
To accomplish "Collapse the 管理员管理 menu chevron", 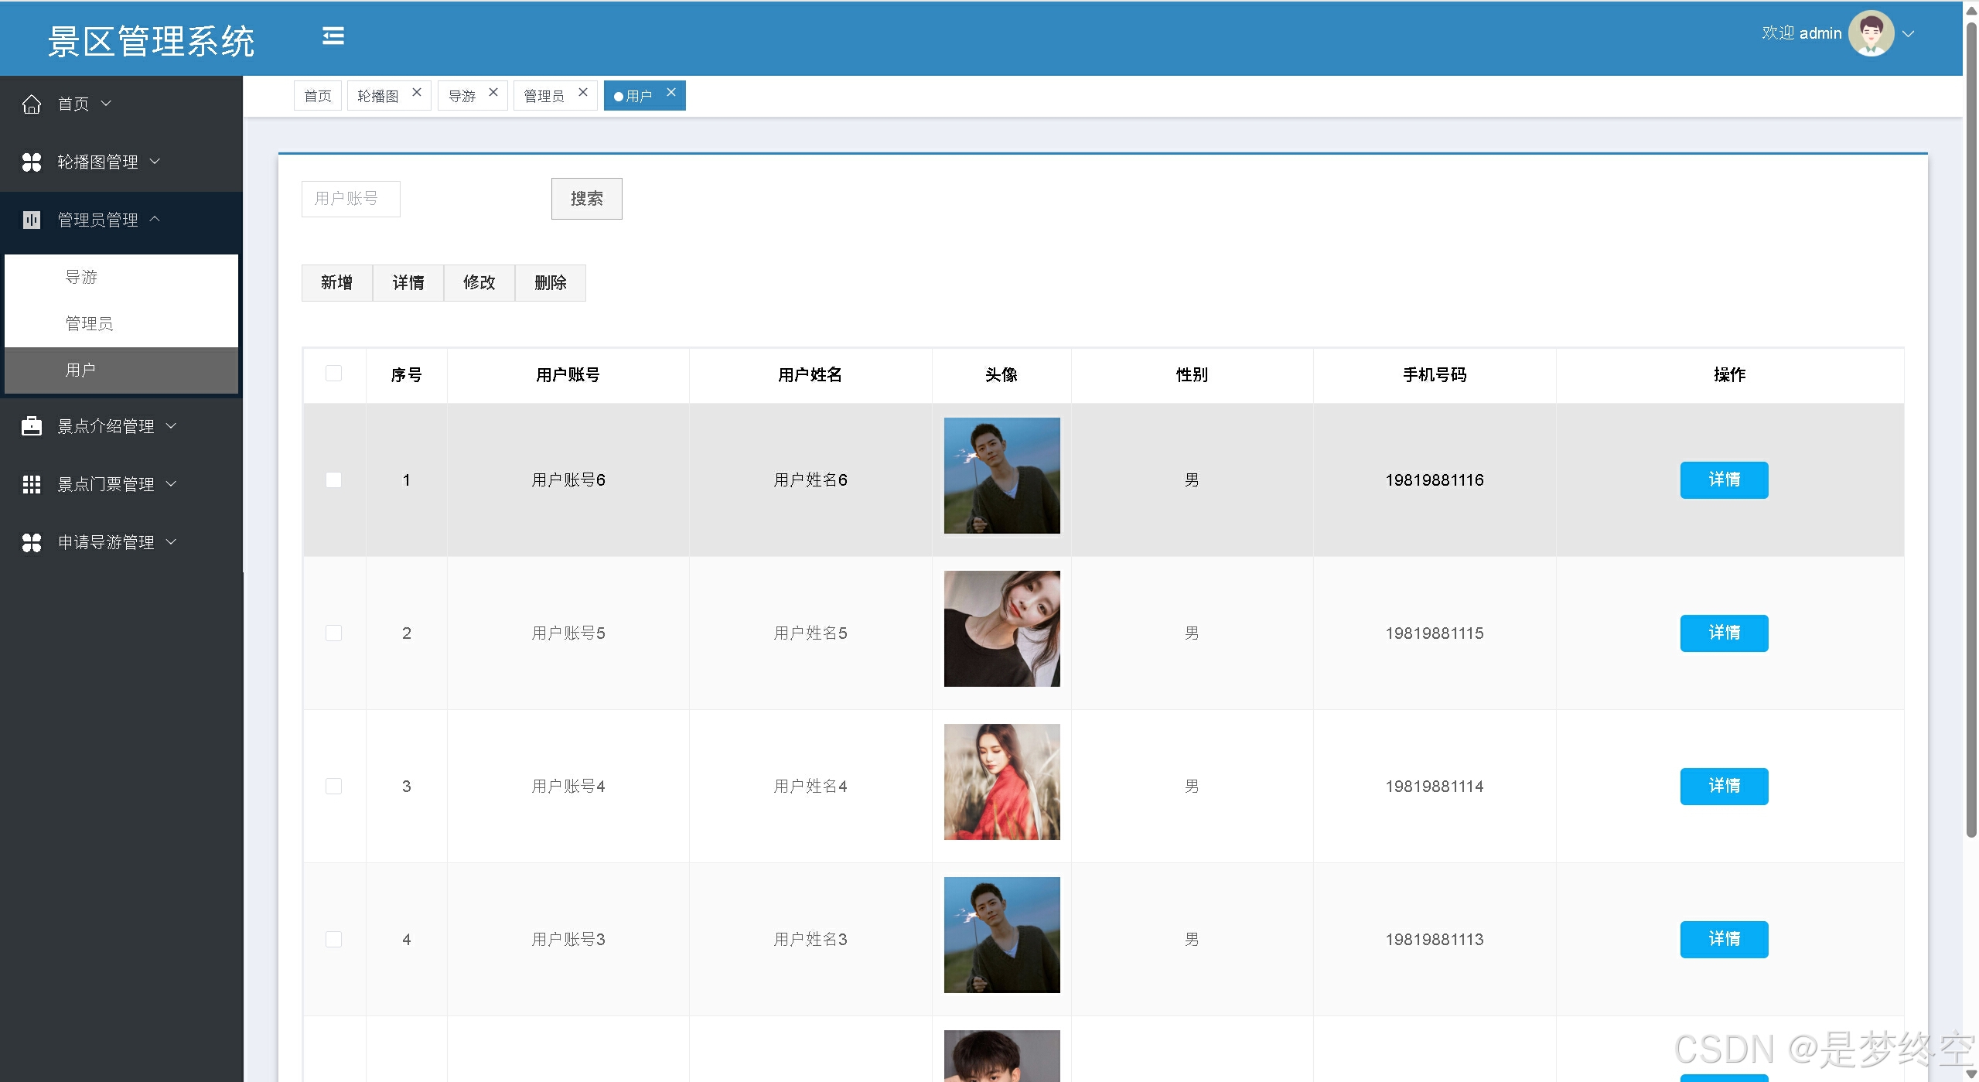I will pyautogui.click(x=155, y=219).
